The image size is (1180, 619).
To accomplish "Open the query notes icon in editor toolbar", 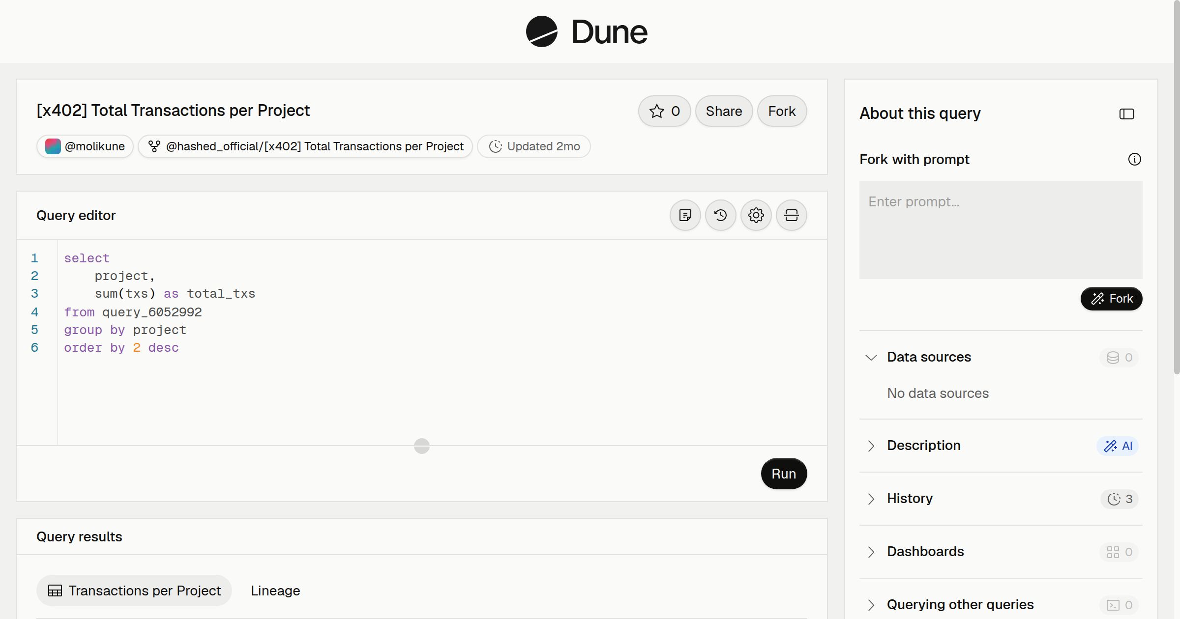I will 685,215.
